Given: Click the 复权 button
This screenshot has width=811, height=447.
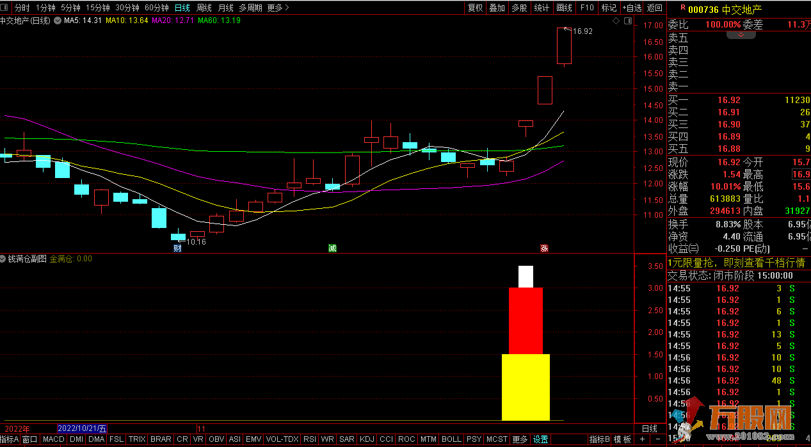Looking at the screenshot, I should pos(476,8).
